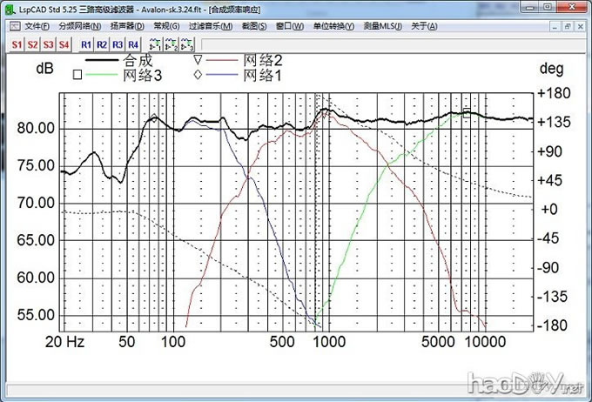The height and width of the screenshot is (402, 592).
Task: Select the R2 toolbar button
Action: [101, 43]
